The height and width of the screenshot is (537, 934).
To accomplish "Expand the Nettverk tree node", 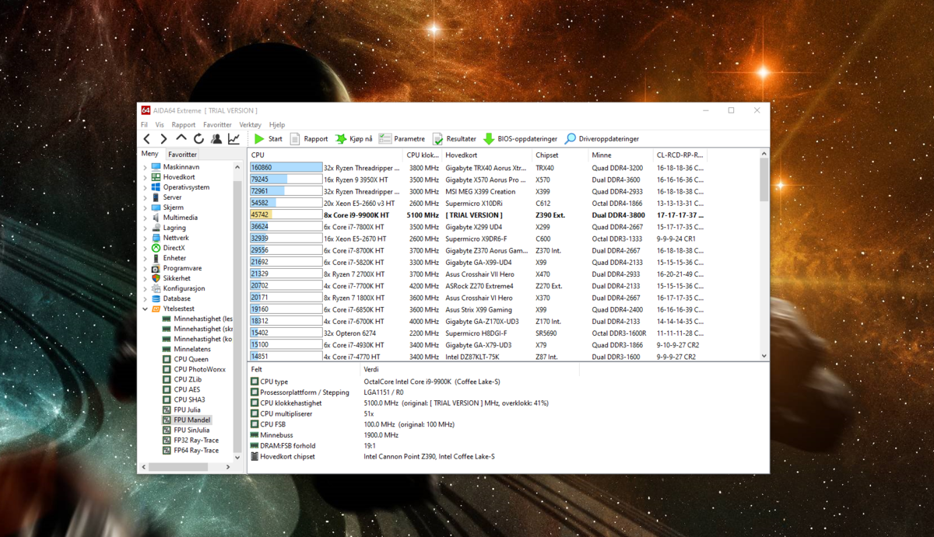I will 145,238.
